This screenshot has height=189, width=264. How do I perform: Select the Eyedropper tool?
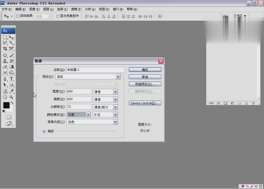coord(11,91)
